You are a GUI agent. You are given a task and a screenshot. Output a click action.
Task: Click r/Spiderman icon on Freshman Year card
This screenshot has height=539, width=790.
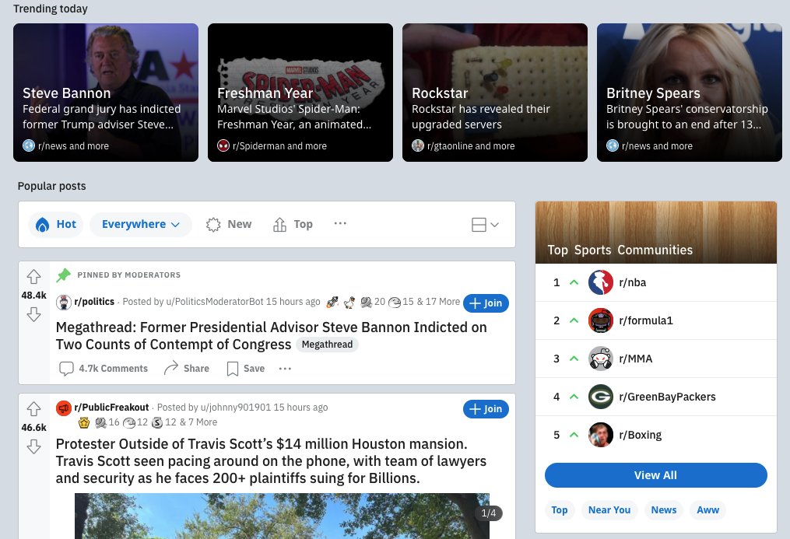pyautogui.click(x=223, y=145)
